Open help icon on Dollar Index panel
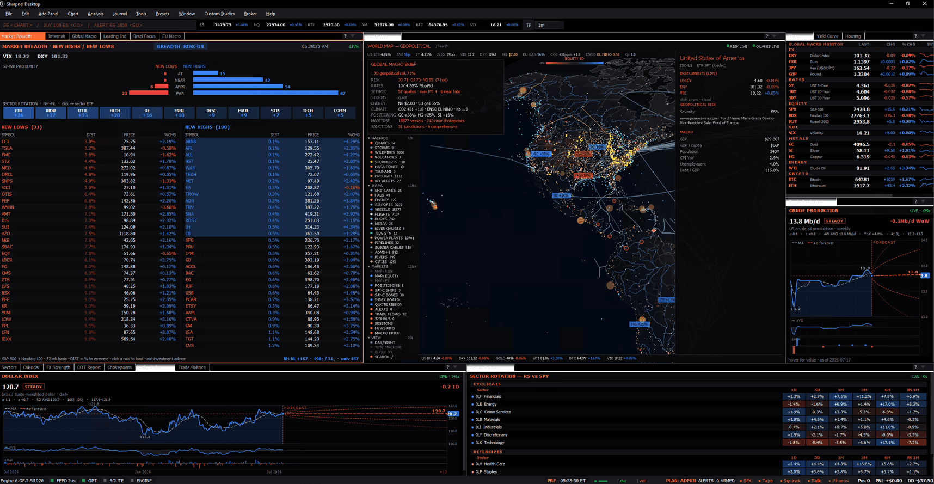 tap(448, 367)
